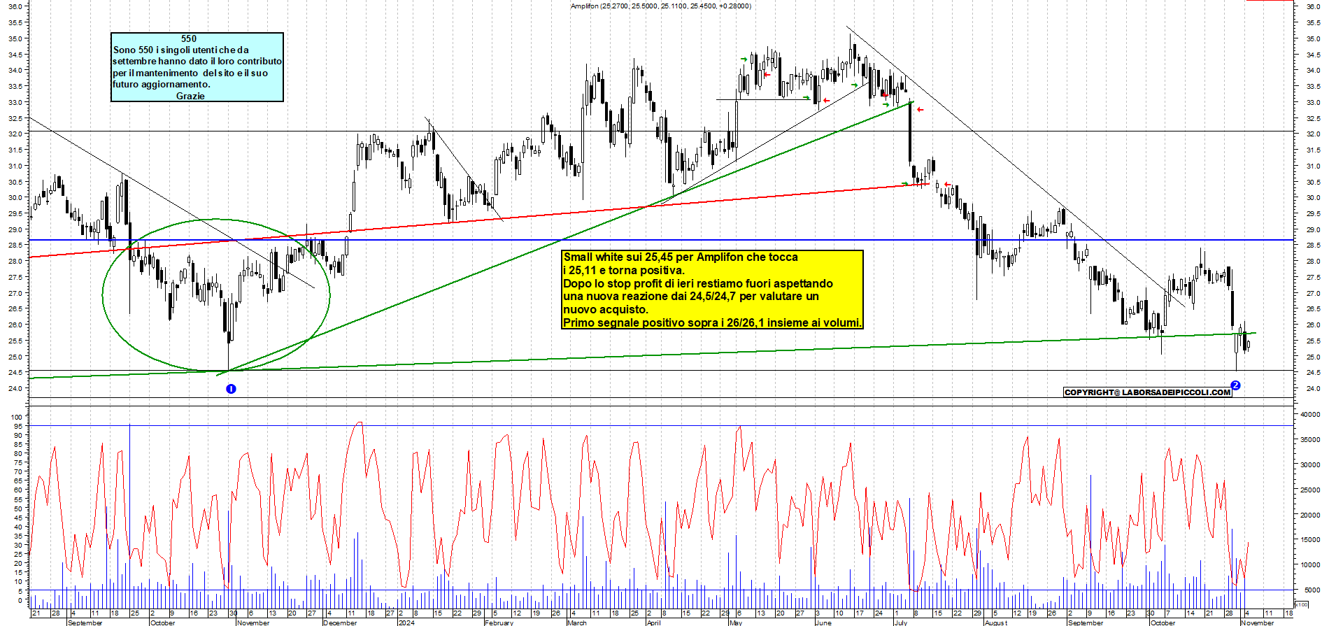This screenshot has height=626, width=1322.
Task: Click the 35.0 label on left price axis
Action: [x=15, y=38]
